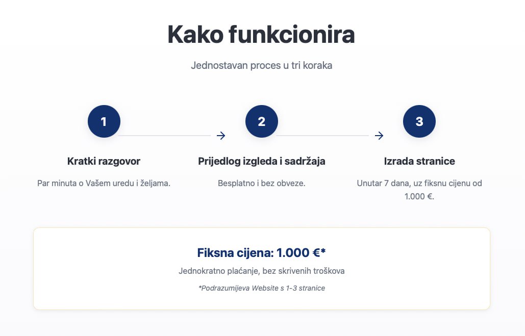525x336 pixels.
Task: Click the connector line after step 2
Action: 322,136
